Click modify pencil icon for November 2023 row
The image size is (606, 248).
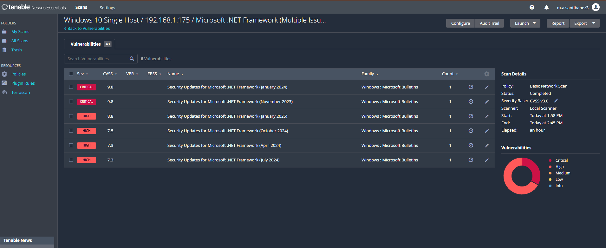click(487, 101)
